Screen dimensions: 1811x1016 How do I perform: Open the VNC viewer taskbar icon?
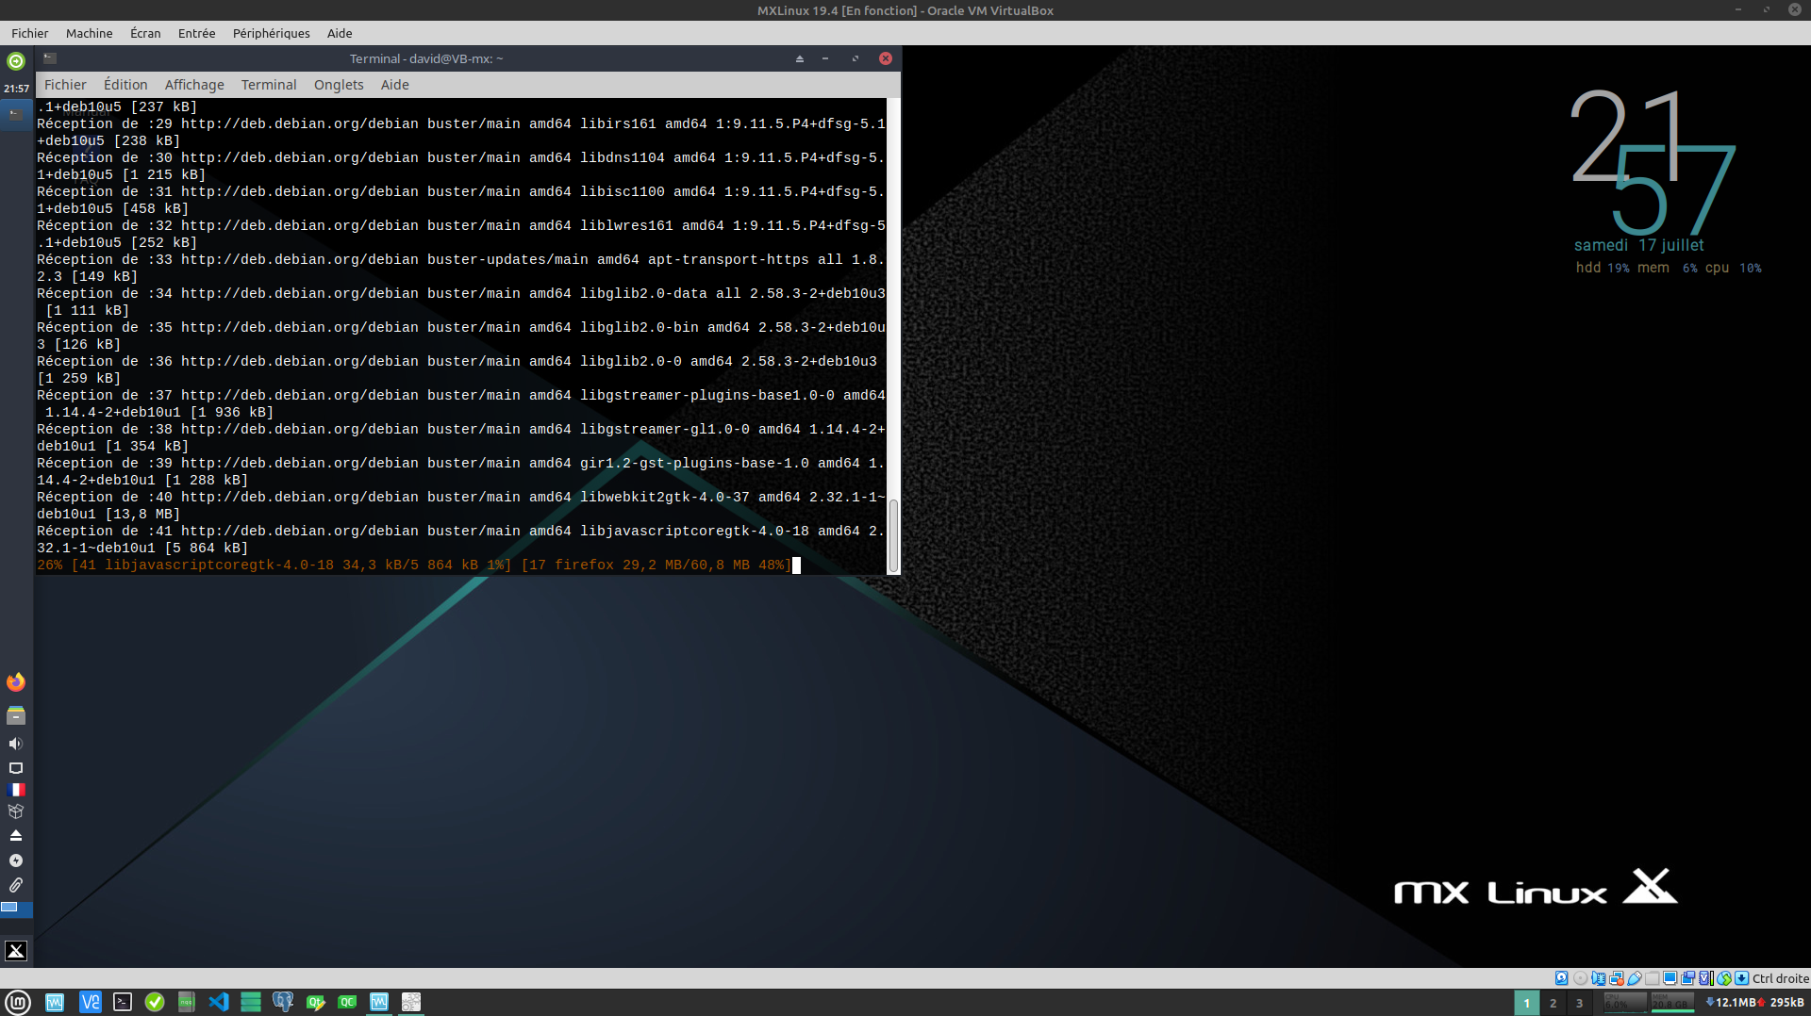[x=90, y=1002]
